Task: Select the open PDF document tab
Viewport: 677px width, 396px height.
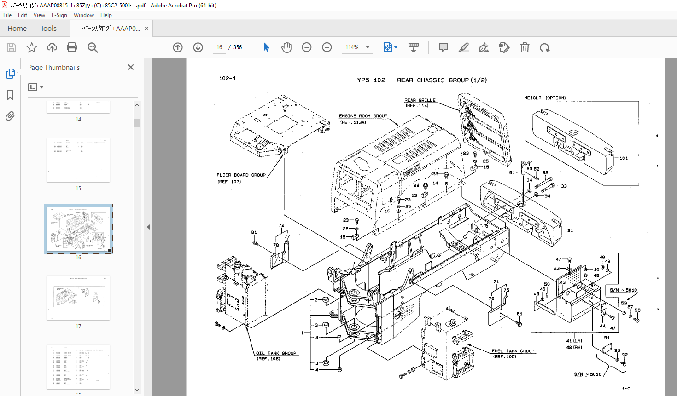Action: (x=111, y=29)
